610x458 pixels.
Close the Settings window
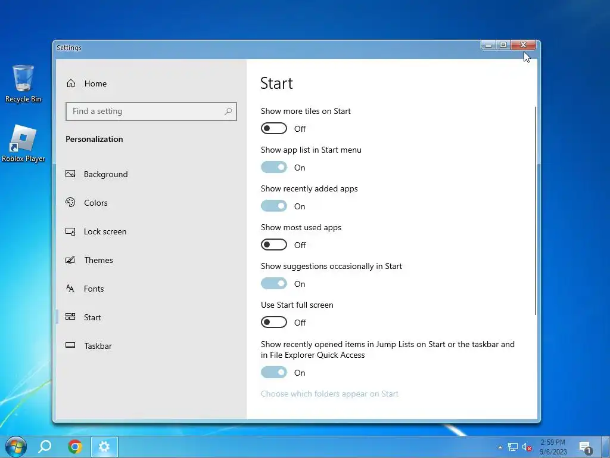(523, 45)
